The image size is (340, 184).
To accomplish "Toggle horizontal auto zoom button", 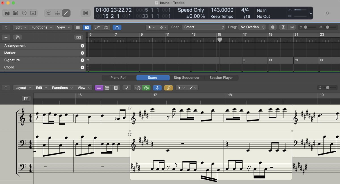I will pyautogui.click(x=292, y=27).
